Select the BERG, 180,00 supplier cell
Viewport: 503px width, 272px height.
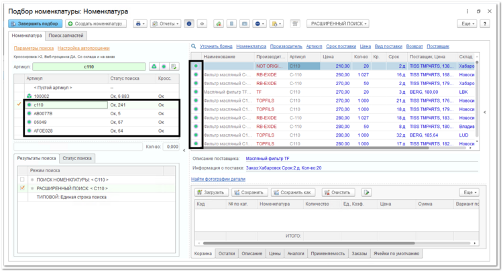[x=432, y=92]
